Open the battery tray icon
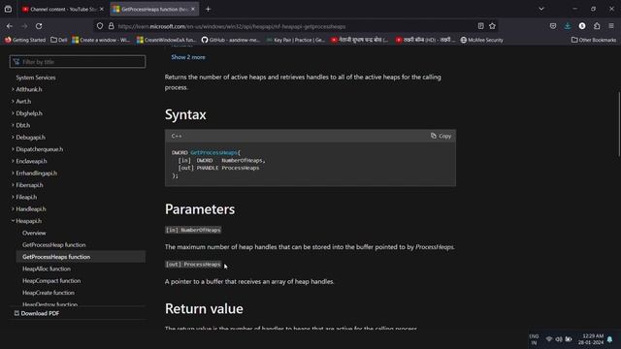The height and width of the screenshot is (349, 621). point(569,339)
